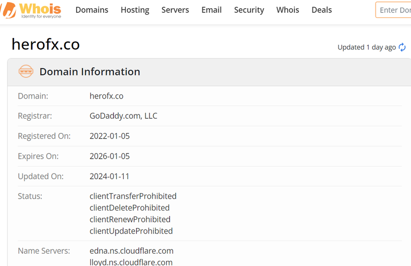Click the Status: label
Image resolution: width=411 pixels, height=266 pixels.
(30, 196)
